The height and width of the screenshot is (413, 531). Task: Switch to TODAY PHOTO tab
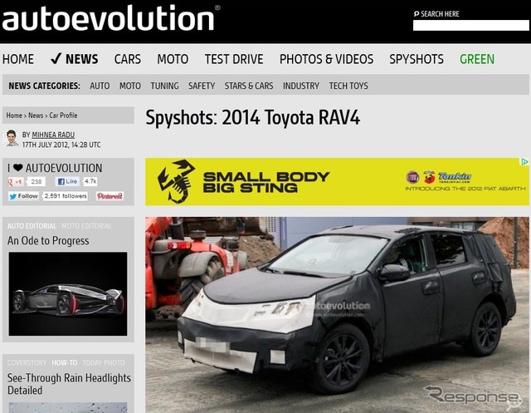(103, 363)
